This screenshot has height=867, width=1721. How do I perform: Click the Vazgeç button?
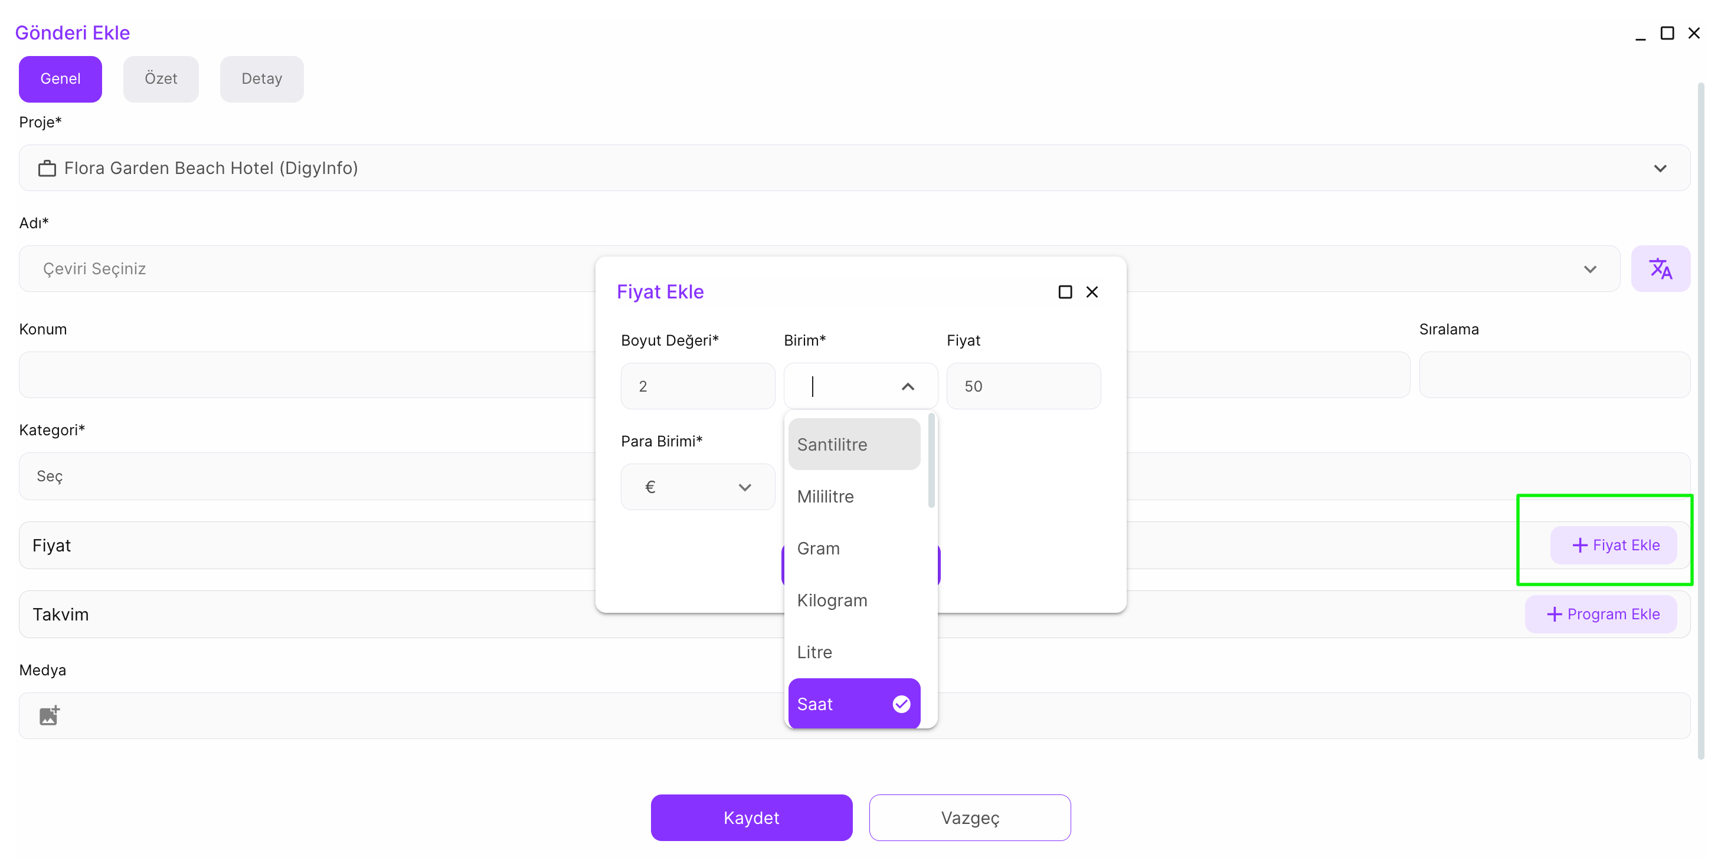(x=970, y=817)
